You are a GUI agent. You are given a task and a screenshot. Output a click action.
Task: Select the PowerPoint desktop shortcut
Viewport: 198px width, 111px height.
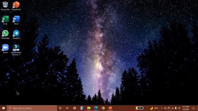tap(16, 6)
